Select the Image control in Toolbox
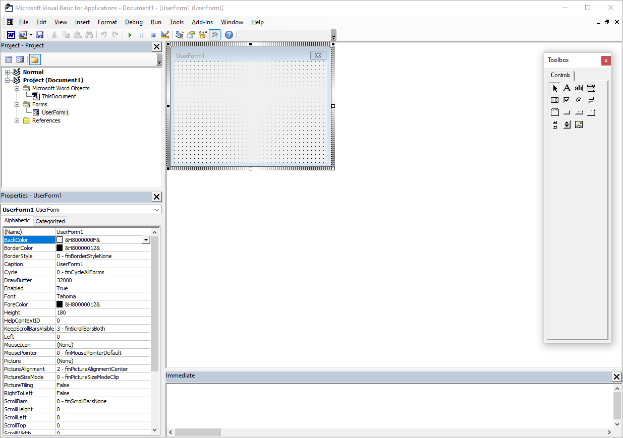623x438 pixels. 579,124
